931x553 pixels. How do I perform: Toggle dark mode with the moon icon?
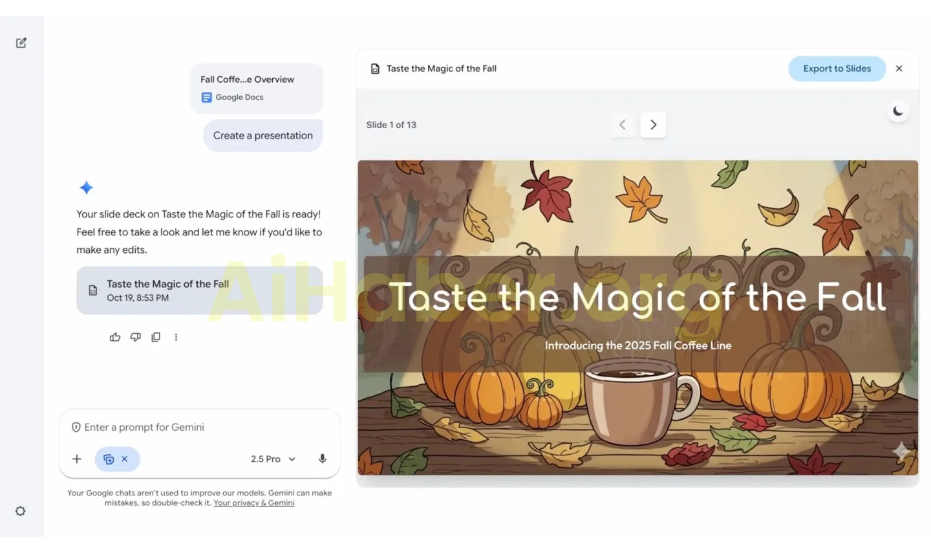pyautogui.click(x=898, y=111)
